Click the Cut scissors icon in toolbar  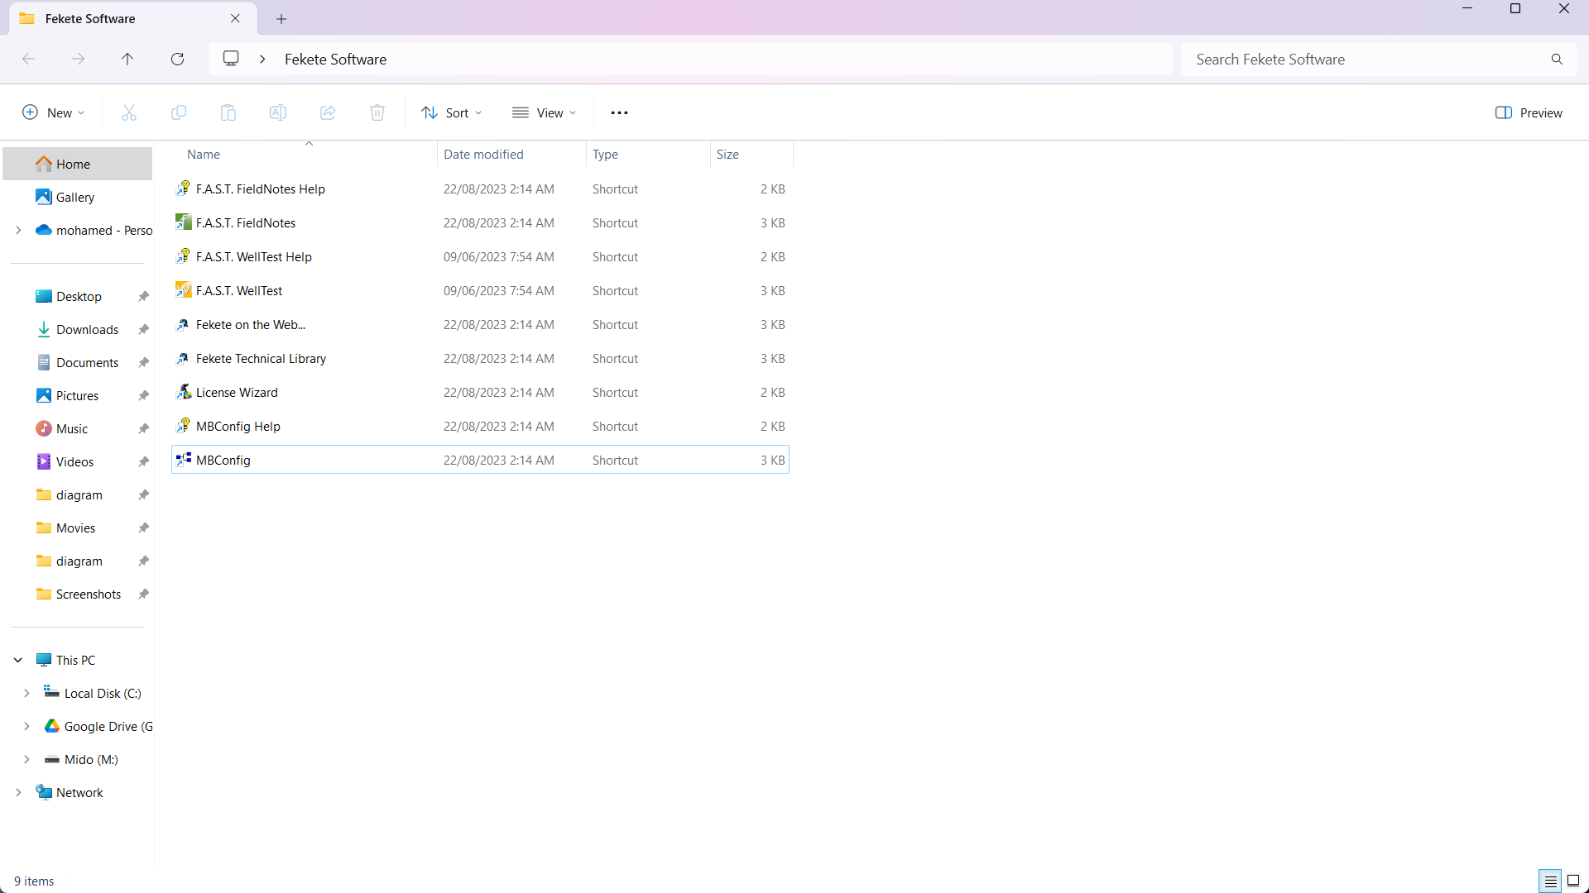[128, 112]
